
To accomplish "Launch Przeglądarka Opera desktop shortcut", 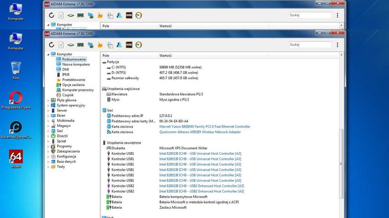I will click(x=16, y=100).
